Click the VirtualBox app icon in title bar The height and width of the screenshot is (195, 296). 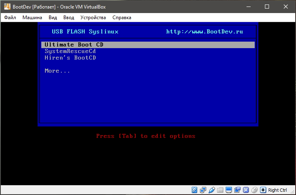coord(7,7)
